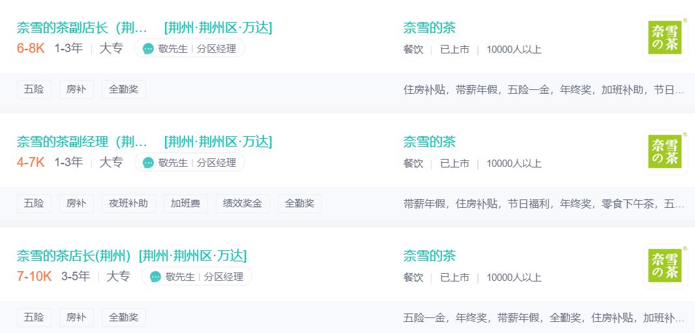Click benefits text starting 住房补贴，带薪年假
The height and width of the screenshot is (333, 695).
(544, 90)
